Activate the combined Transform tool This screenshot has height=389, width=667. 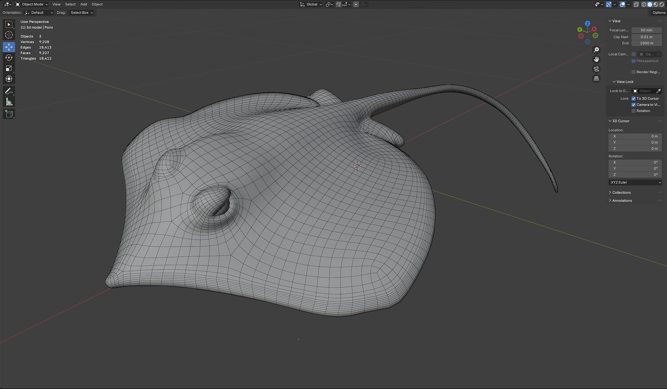(x=9, y=79)
